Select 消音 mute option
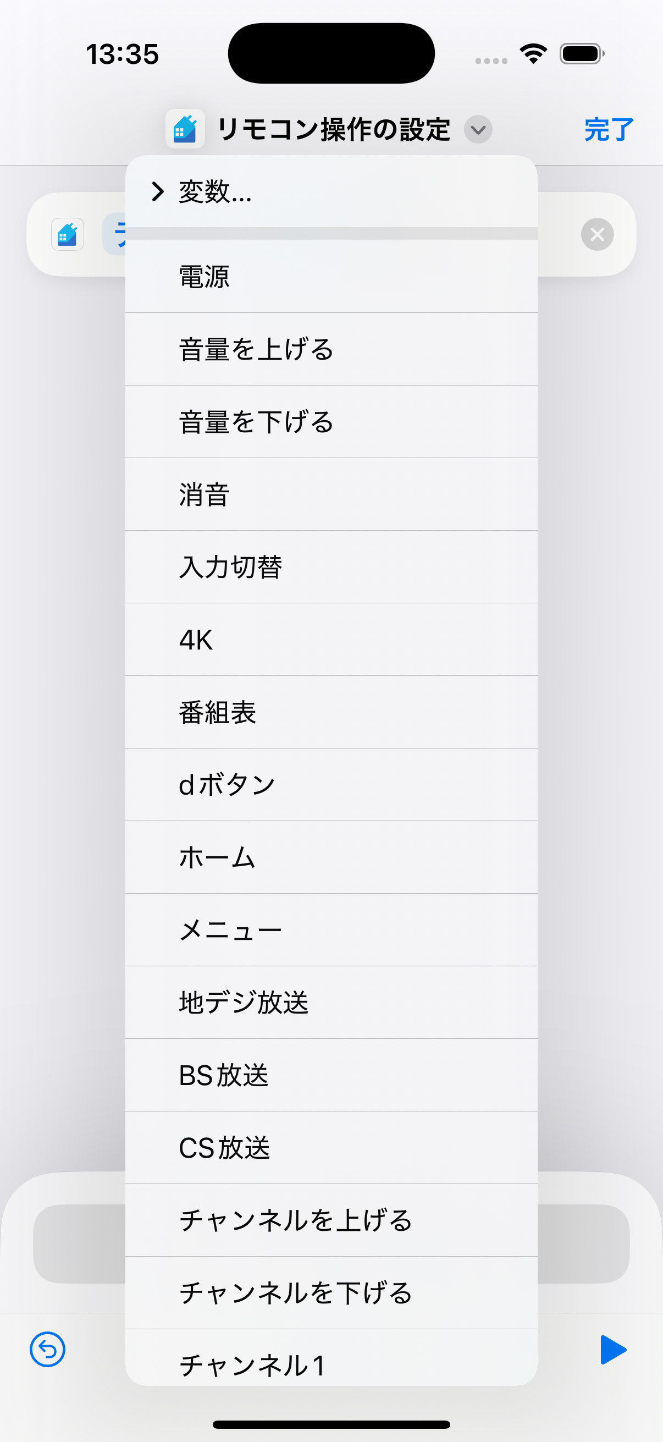 (331, 494)
